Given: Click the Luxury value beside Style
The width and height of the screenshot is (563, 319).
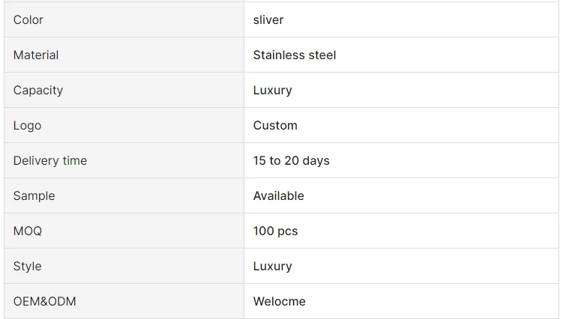Looking at the screenshot, I should [x=273, y=267].
